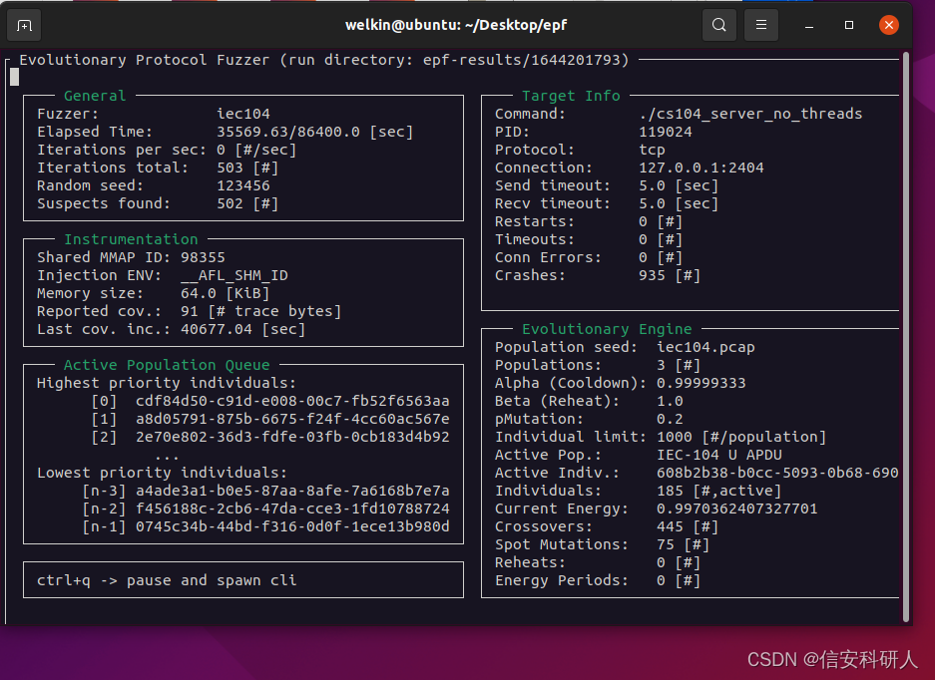Click the random seed value 123456
This screenshot has height=680, width=935.
click(243, 185)
